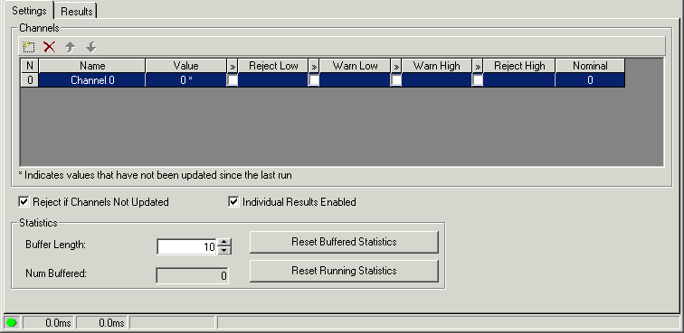
Task: Switch to the Results tab
Action: (x=76, y=12)
